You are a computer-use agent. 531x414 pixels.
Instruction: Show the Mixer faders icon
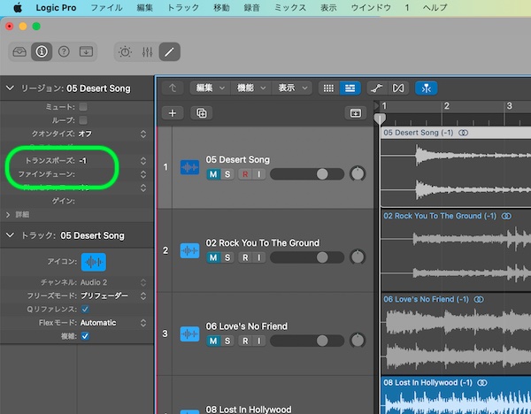[147, 52]
